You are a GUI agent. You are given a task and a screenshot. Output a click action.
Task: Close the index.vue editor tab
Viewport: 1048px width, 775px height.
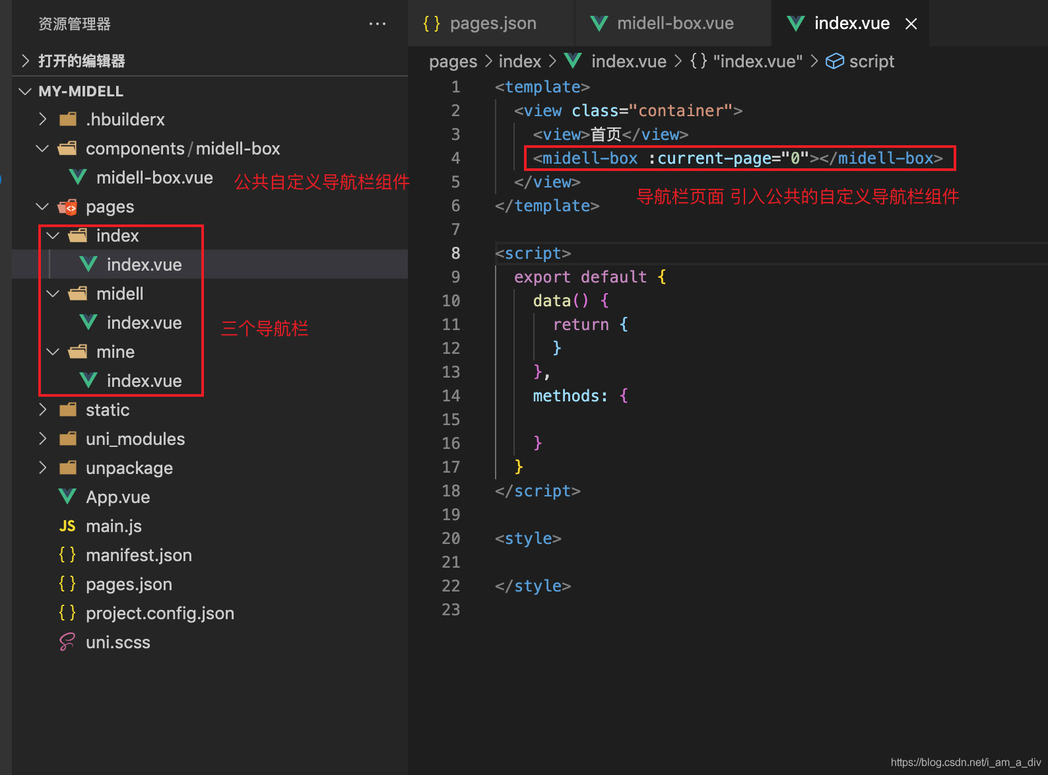pyautogui.click(x=911, y=24)
